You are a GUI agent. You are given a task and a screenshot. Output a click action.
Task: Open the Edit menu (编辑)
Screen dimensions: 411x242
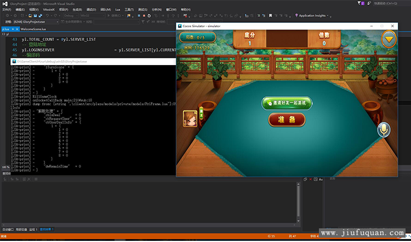20,10
